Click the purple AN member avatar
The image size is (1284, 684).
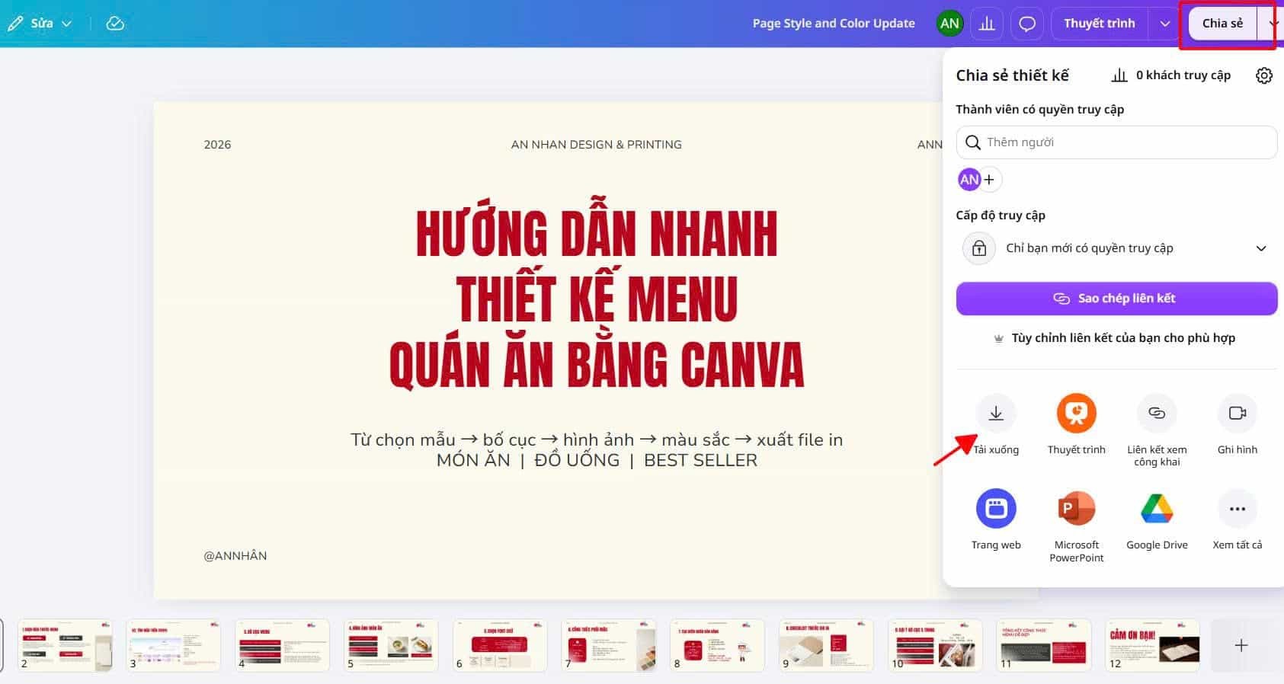(x=969, y=180)
